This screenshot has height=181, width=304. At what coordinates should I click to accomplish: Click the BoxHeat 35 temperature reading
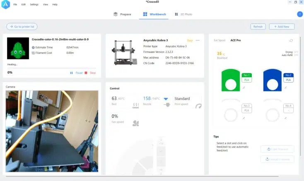tap(221, 54)
